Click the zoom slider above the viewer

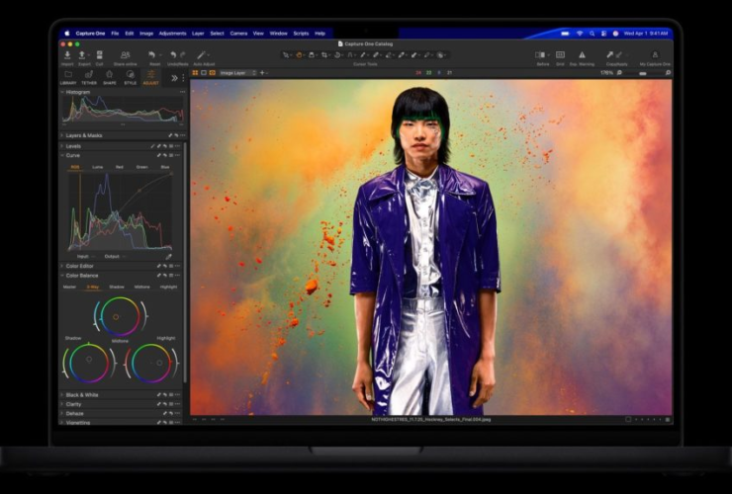[x=641, y=72]
